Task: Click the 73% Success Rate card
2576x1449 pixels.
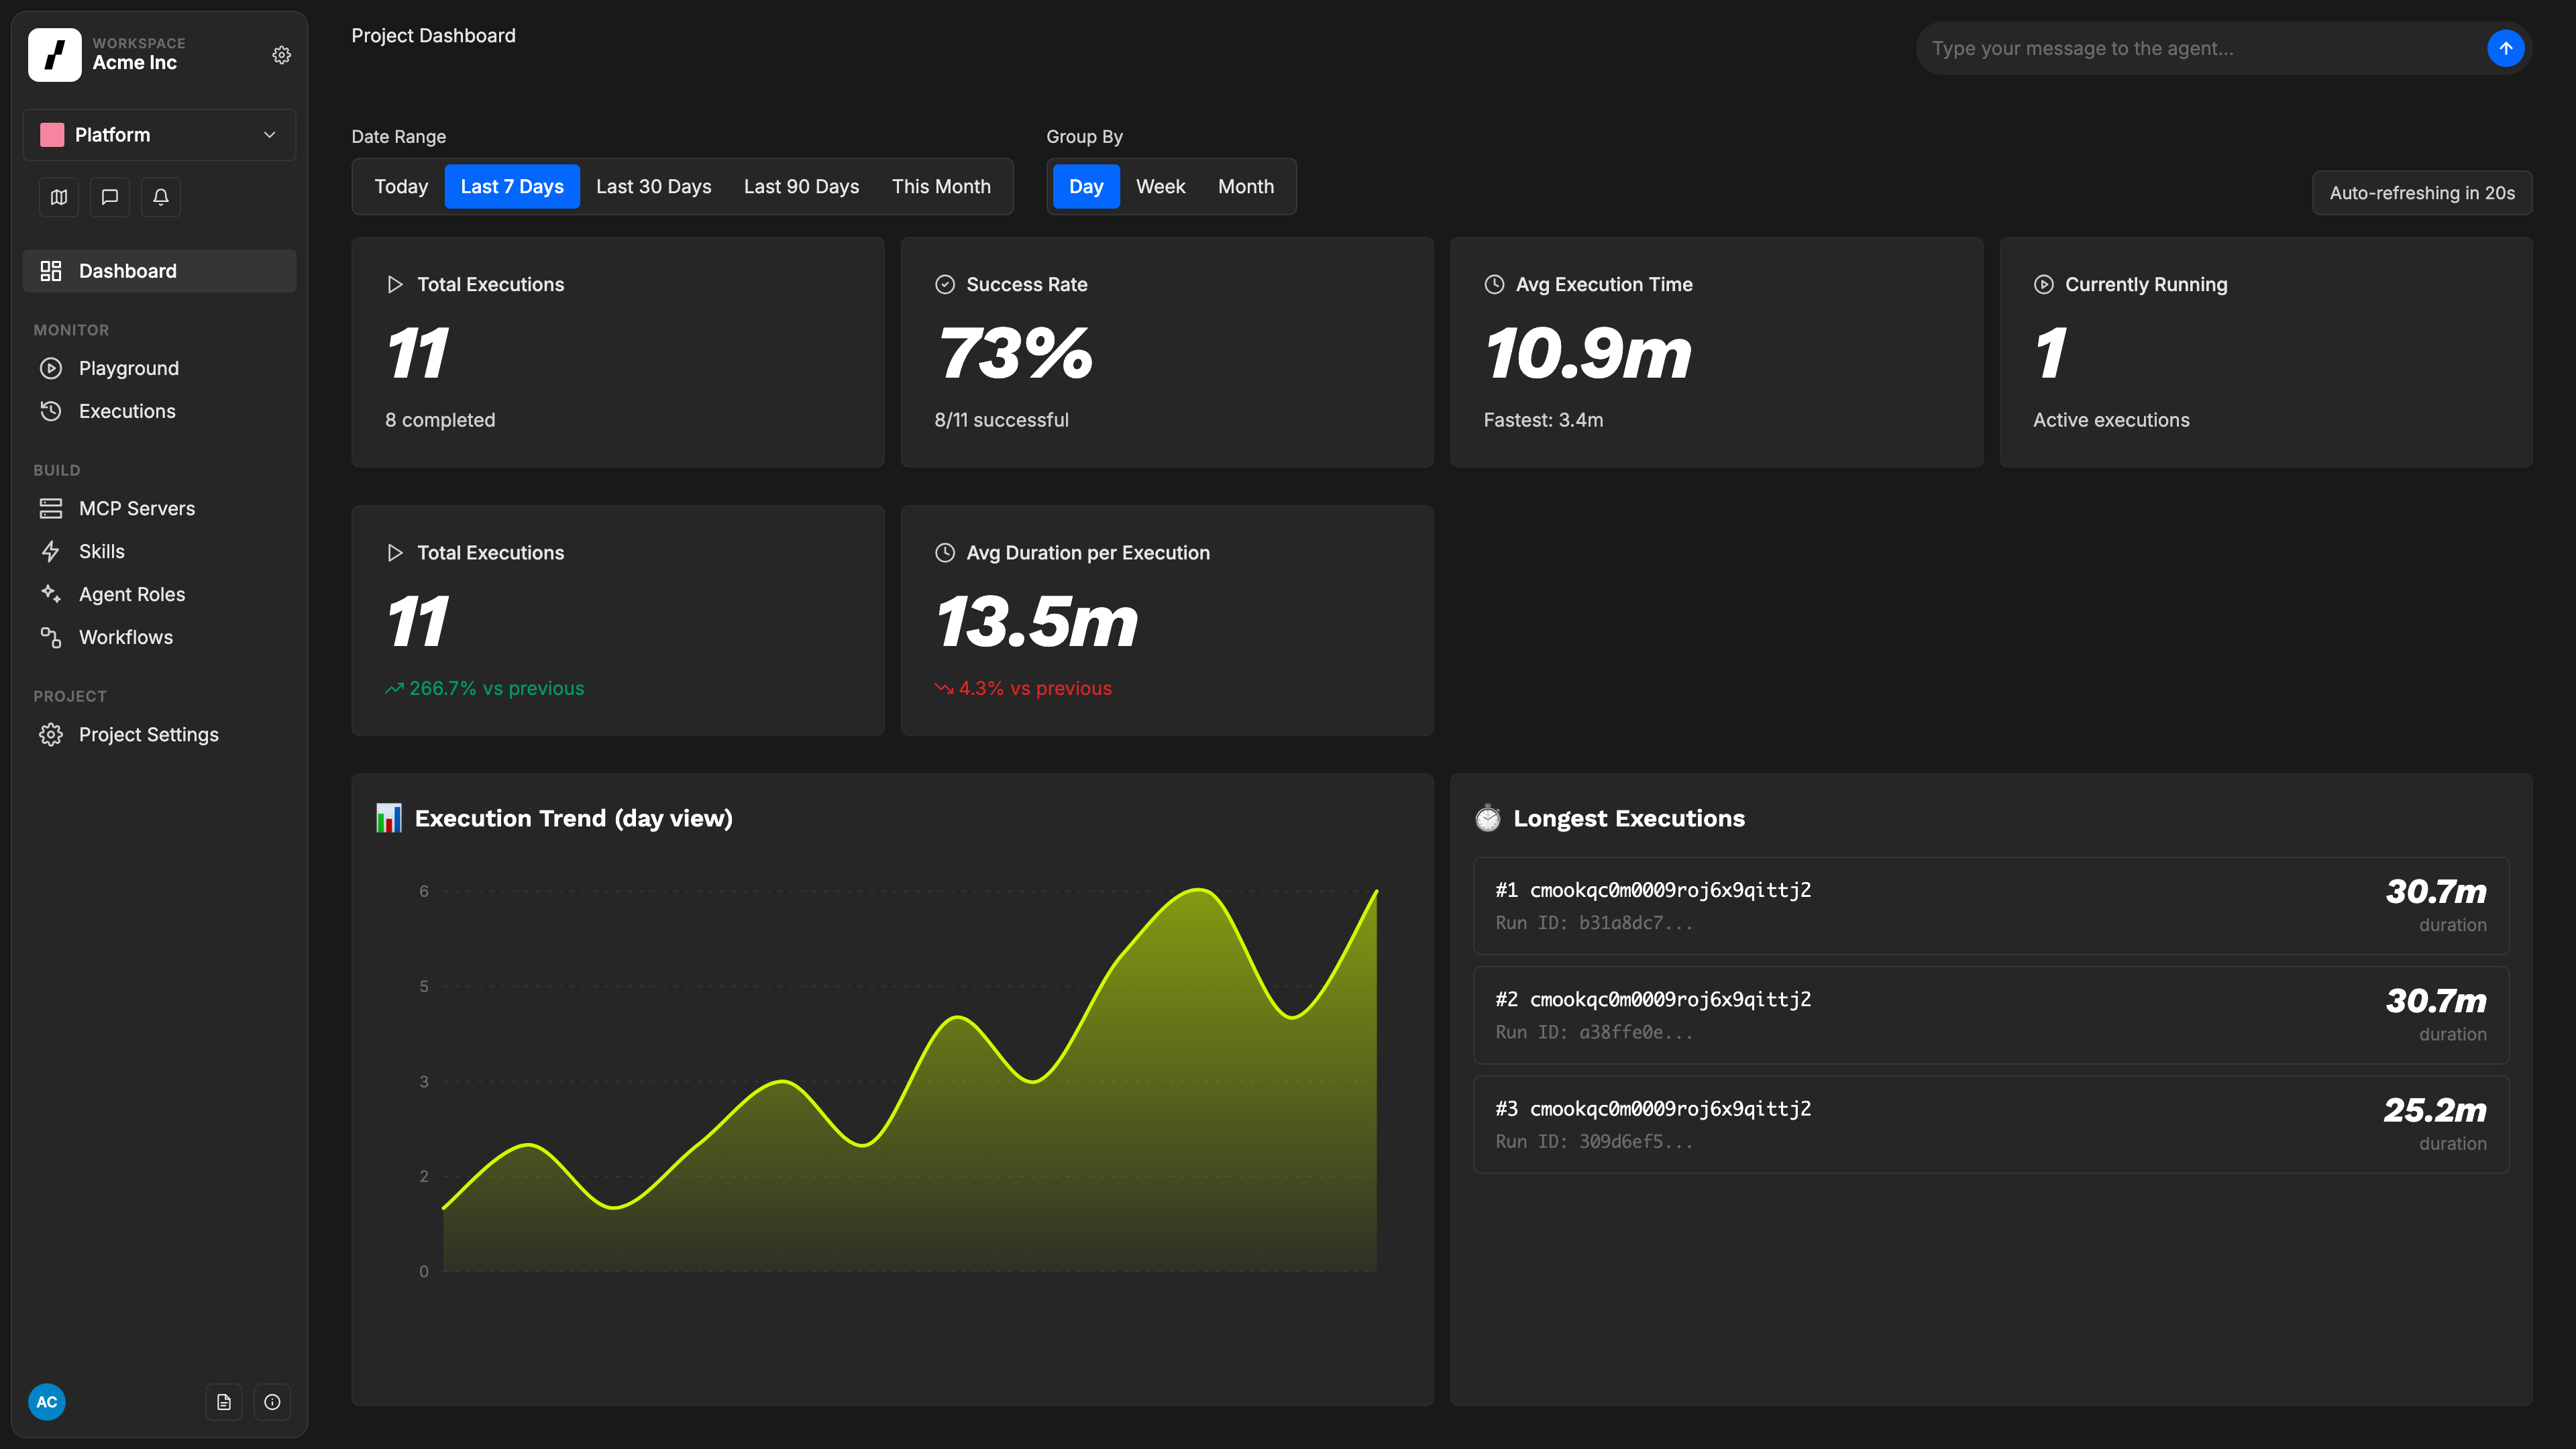Action: point(1167,352)
